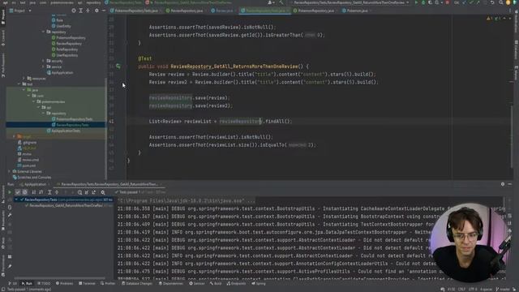Sort test results alphabetically
The height and width of the screenshot is (292, 519).
click(x=34, y=192)
